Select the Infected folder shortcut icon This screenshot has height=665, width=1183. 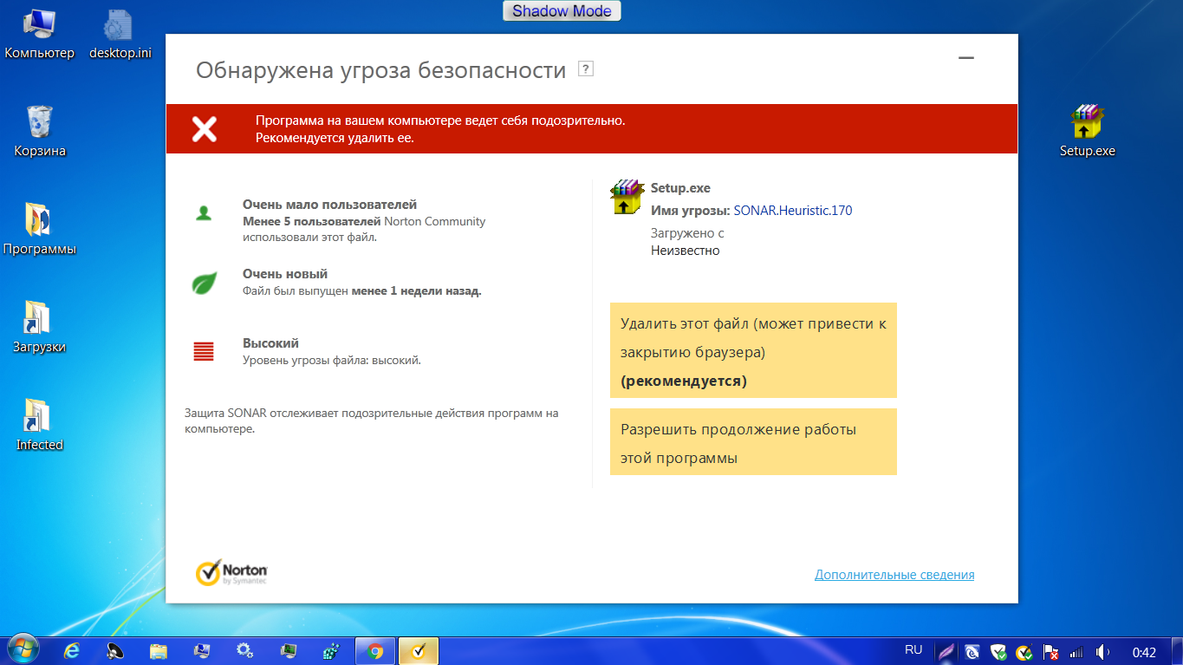click(40, 426)
